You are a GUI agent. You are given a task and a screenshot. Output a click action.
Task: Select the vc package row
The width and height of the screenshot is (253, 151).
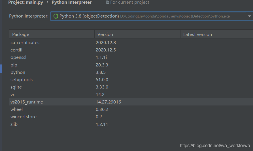[131, 94]
